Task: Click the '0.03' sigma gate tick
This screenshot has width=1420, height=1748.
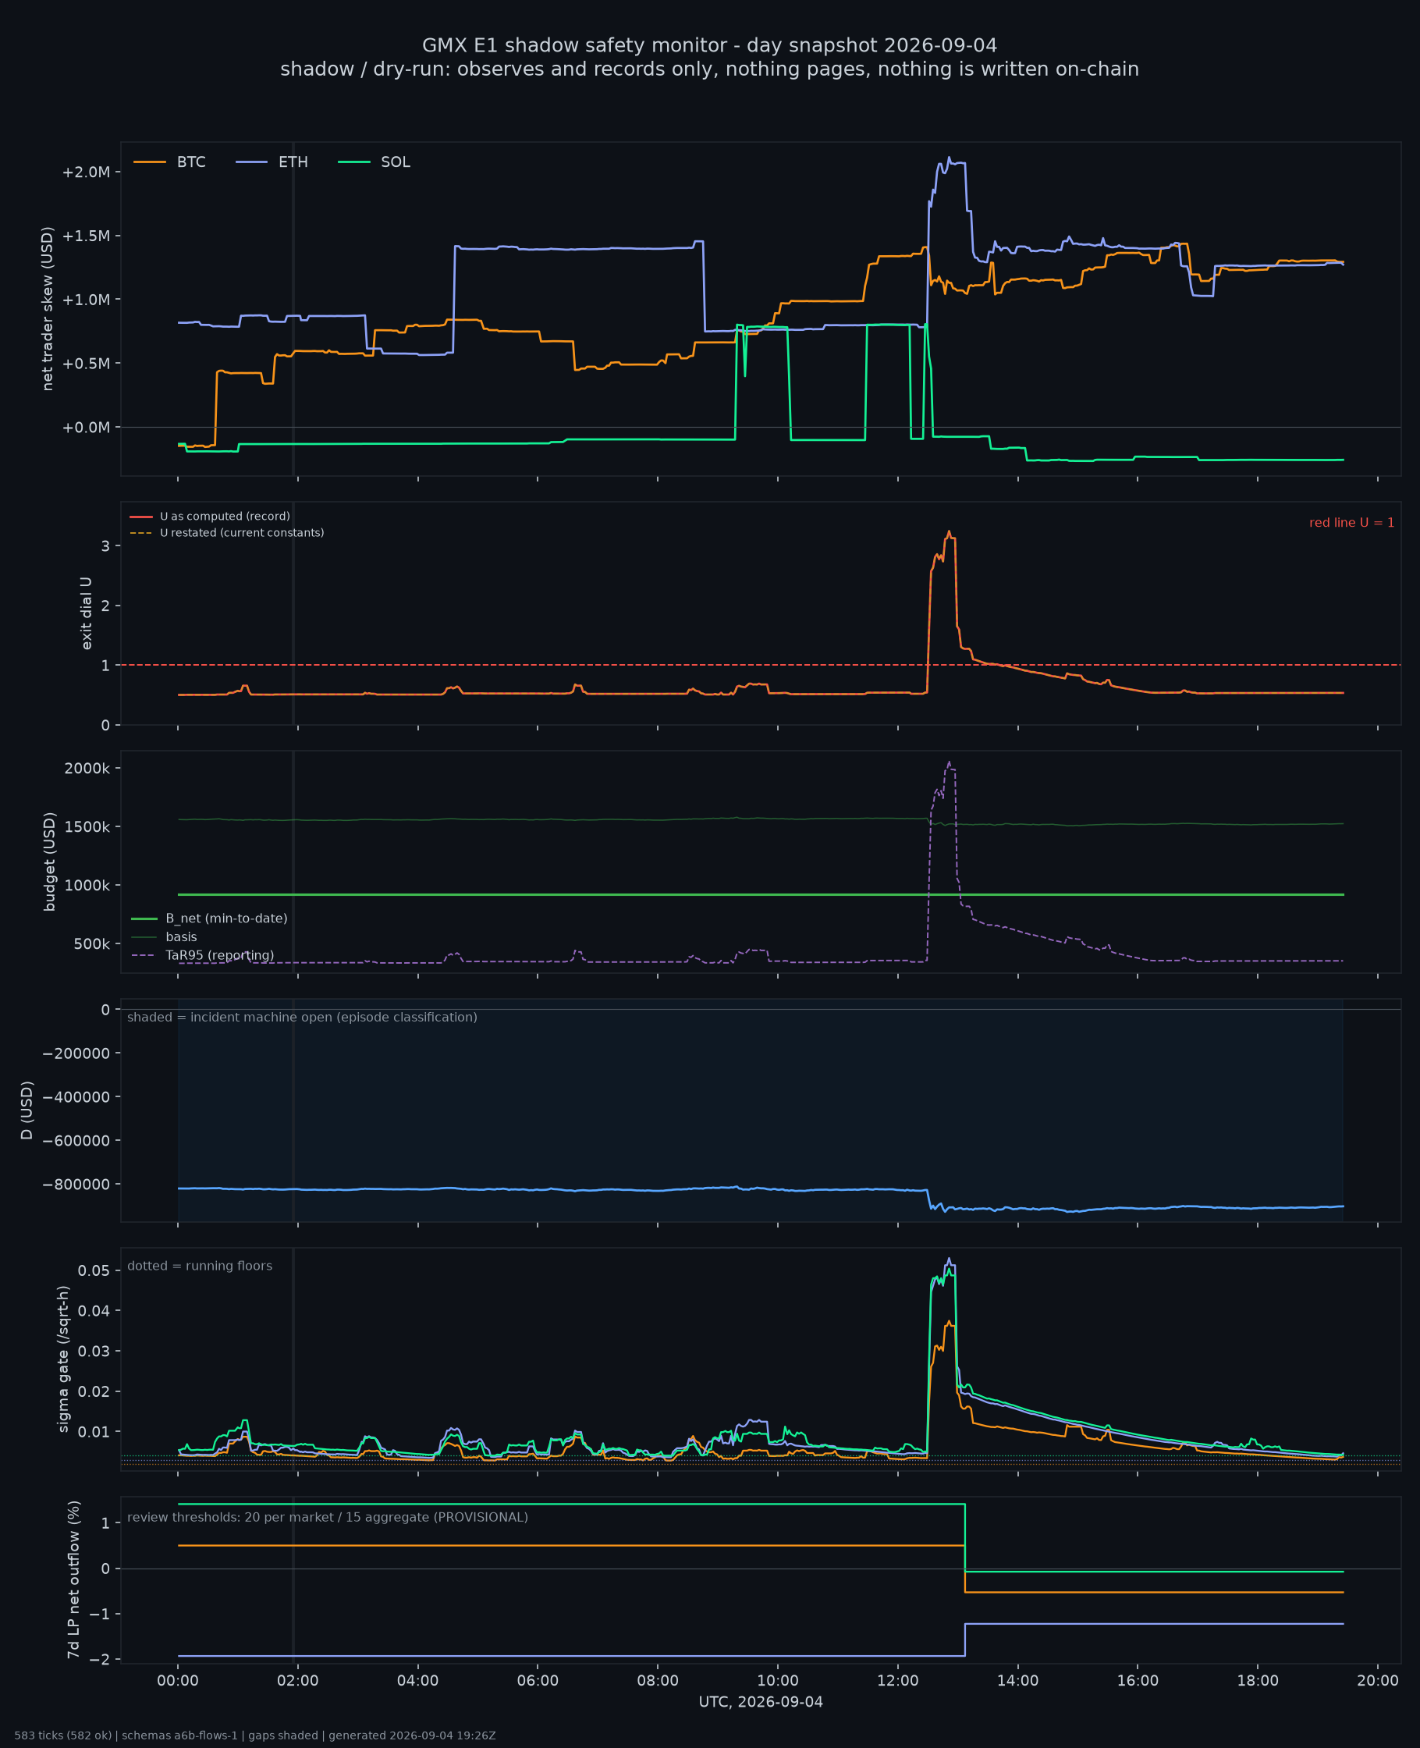Action: point(94,1352)
